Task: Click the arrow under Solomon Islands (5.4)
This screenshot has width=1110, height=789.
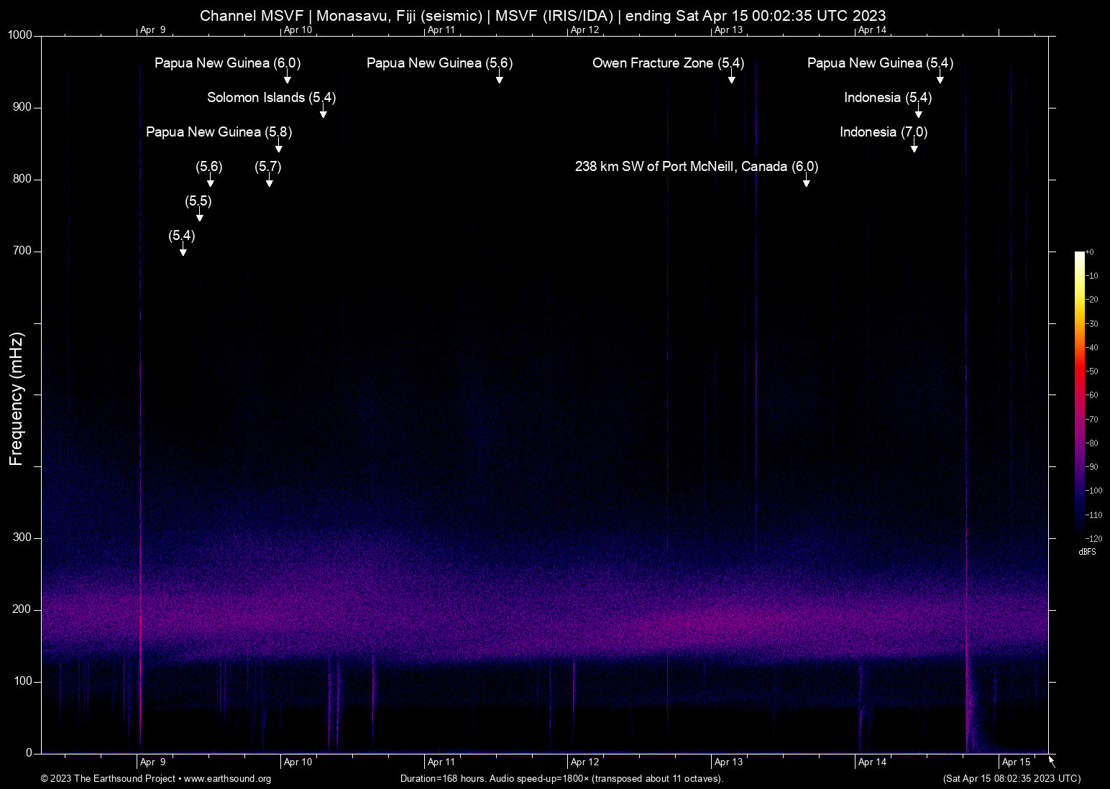Action: tap(323, 112)
